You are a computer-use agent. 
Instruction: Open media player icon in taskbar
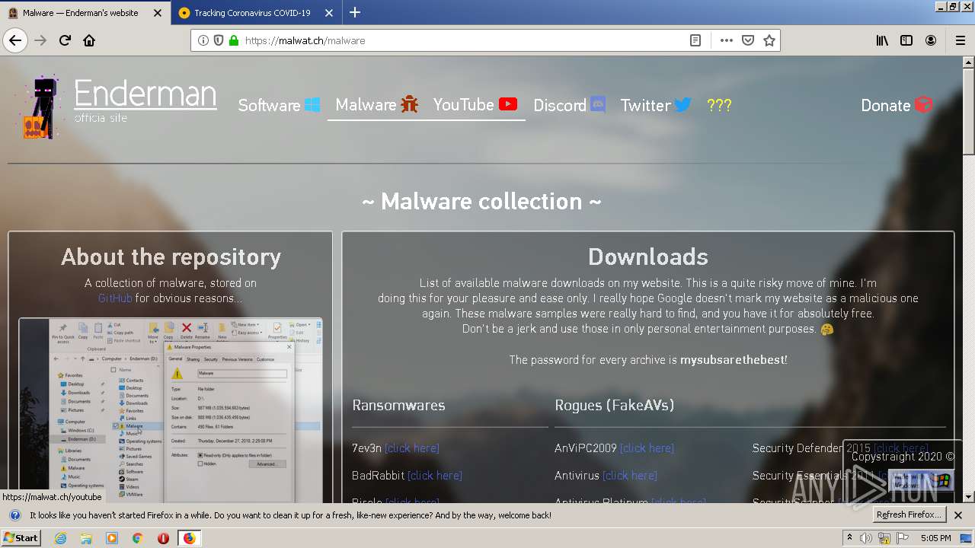coord(112,538)
